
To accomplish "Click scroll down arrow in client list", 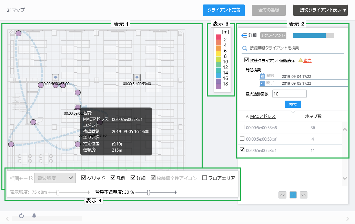I will coord(345,178).
